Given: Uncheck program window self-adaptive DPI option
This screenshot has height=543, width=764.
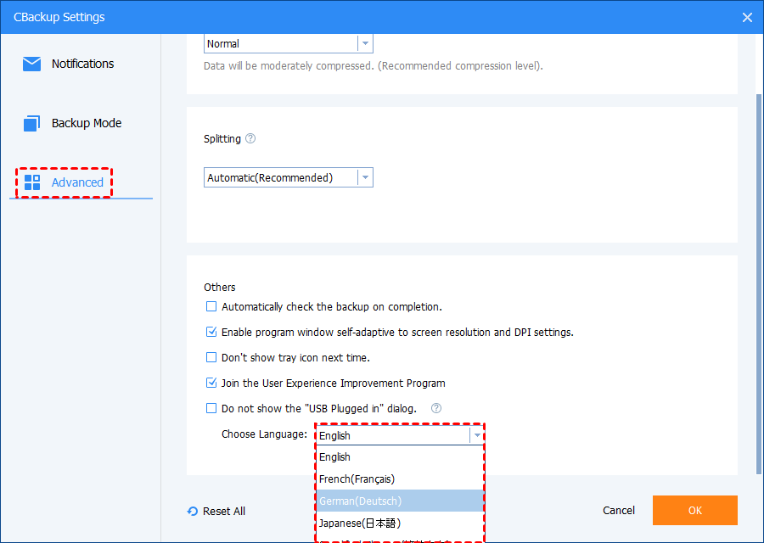Looking at the screenshot, I should (x=211, y=333).
